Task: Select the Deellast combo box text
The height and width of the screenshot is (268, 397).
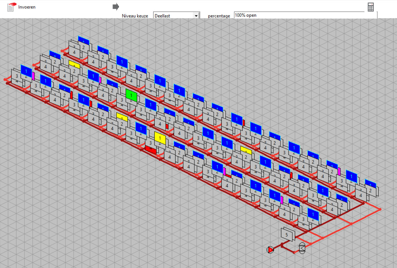Action: click(x=173, y=16)
